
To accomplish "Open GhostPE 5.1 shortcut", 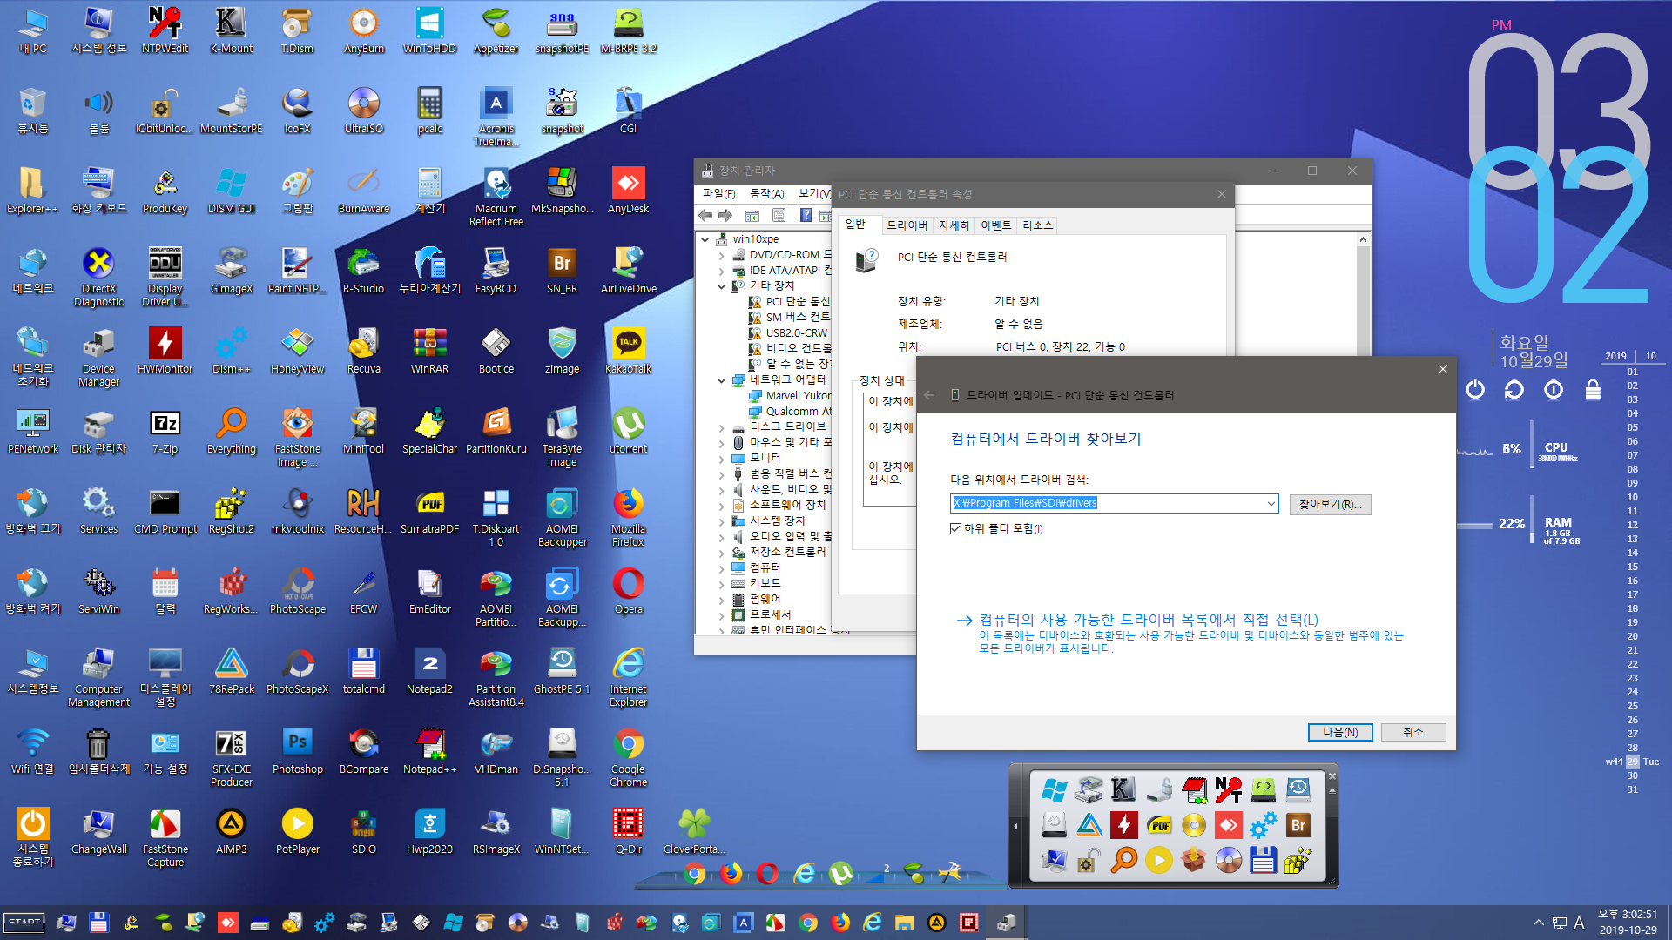I will click(x=562, y=671).
